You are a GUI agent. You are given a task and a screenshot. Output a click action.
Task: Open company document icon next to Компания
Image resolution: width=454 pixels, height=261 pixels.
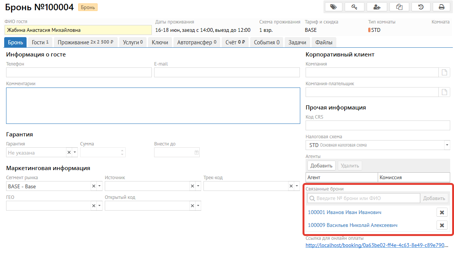445,72
